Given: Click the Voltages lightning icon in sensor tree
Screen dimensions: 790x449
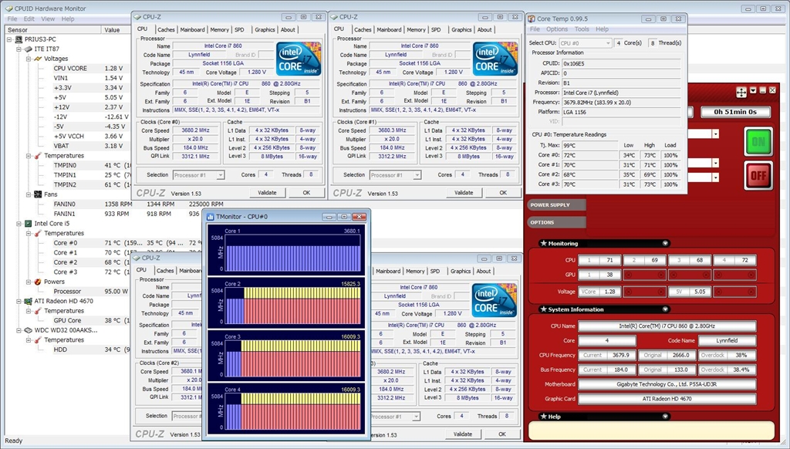Looking at the screenshot, I should pos(38,59).
